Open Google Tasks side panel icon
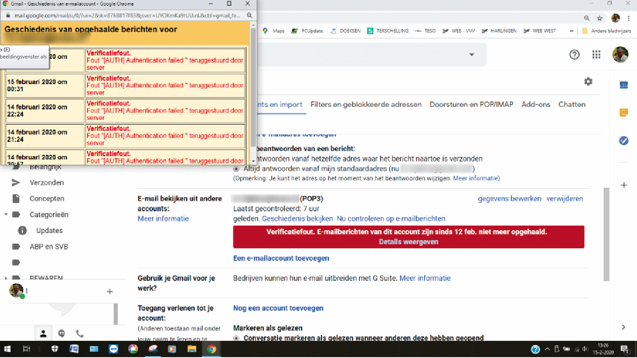 (x=623, y=141)
